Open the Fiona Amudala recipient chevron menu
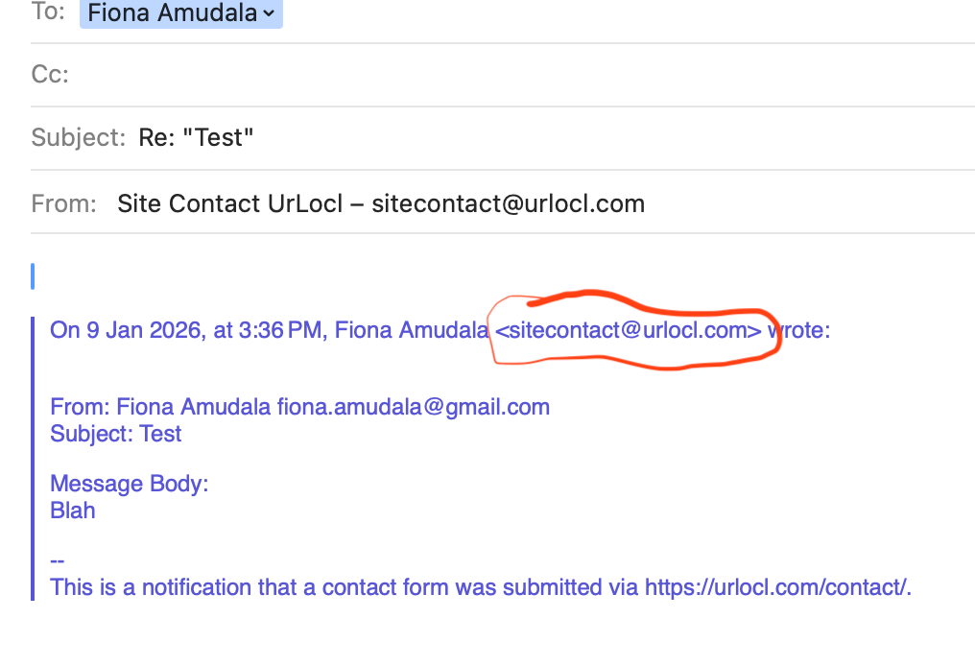The width and height of the screenshot is (975, 666). tap(268, 13)
